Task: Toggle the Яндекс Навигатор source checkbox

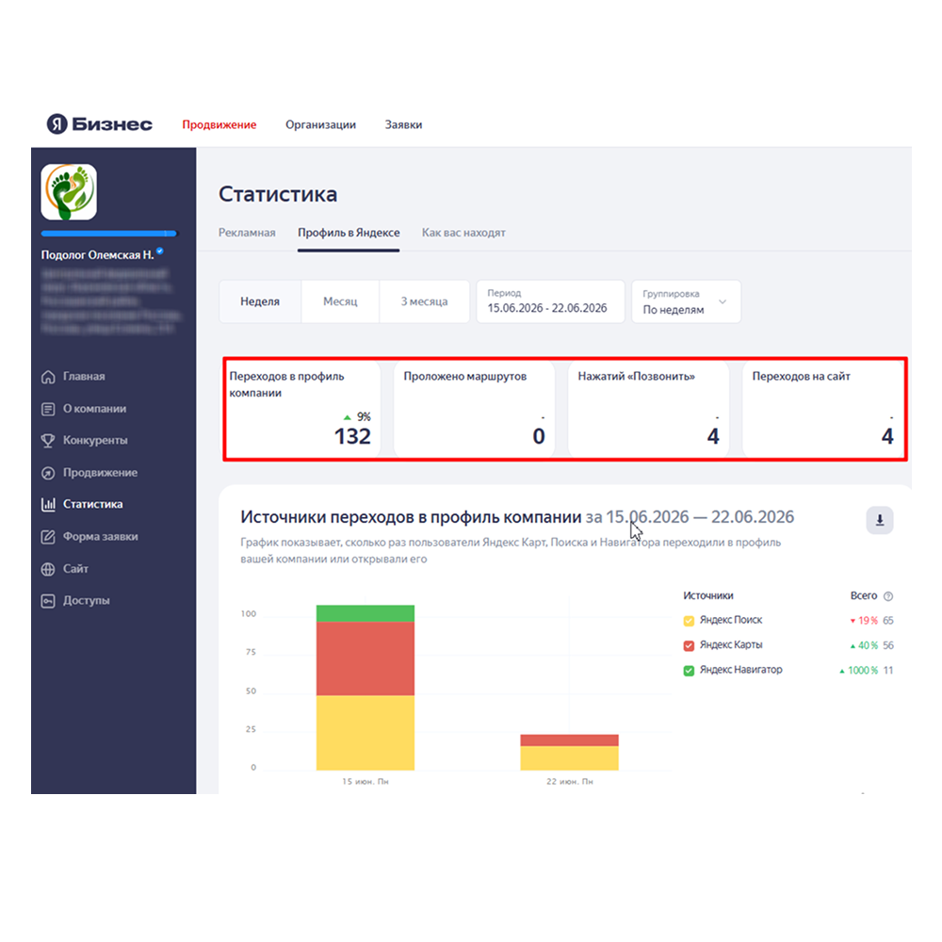Action: (x=690, y=671)
